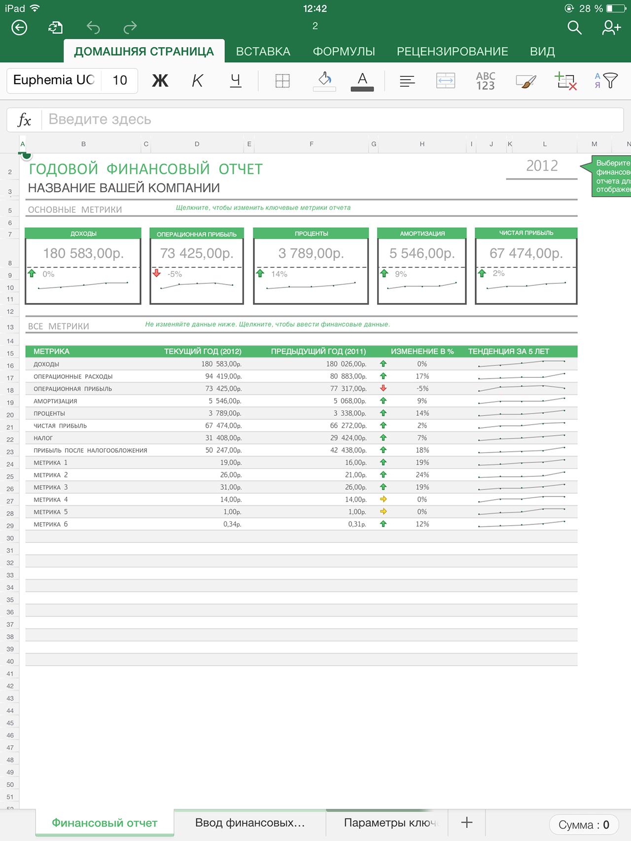Tap the ЧИСТАЯ ПРИБЫЛЬ card value
Image resolution: width=631 pixels, height=841 pixels.
point(526,253)
